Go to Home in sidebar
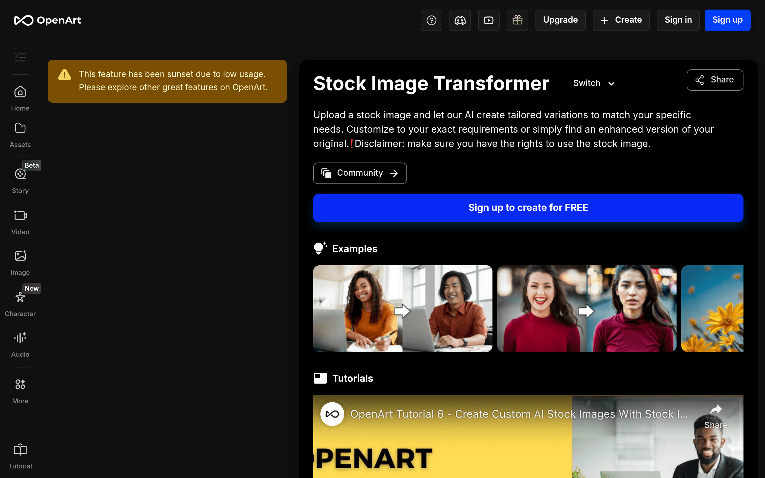 pos(20,98)
